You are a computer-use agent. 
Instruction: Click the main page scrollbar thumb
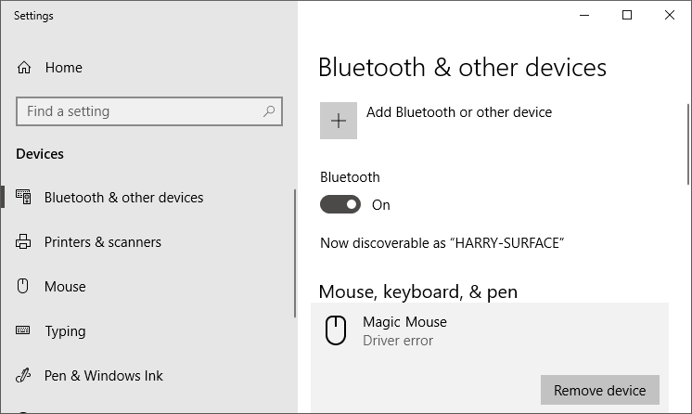tap(688, 145)
